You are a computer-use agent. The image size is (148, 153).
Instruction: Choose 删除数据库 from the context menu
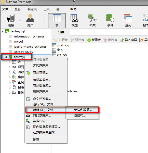pos(46,91)
